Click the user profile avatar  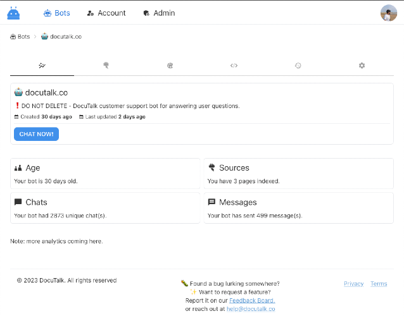coord(388,13)
